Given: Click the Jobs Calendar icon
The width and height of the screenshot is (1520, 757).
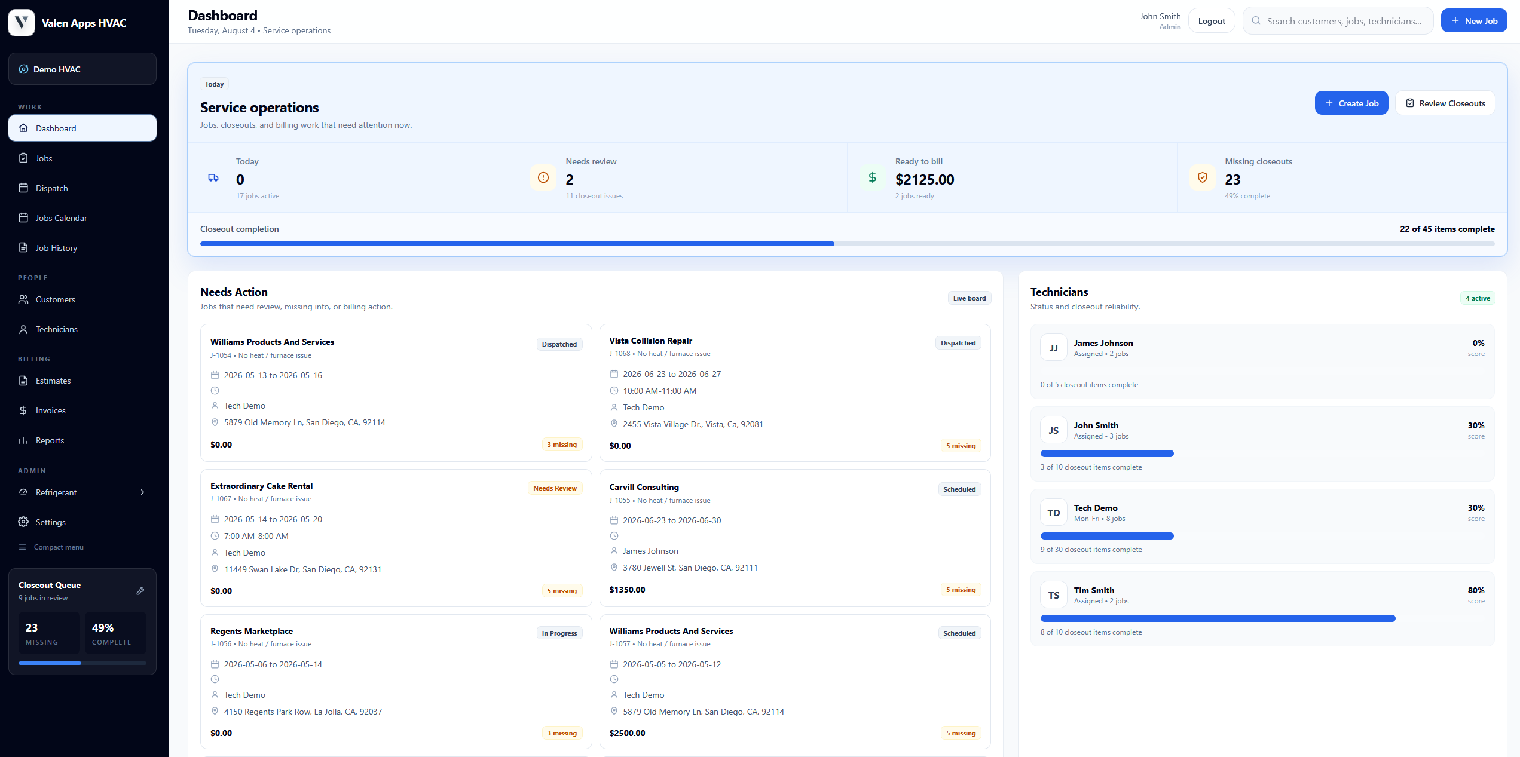Looking at the screenshot, I should [23, 217].
